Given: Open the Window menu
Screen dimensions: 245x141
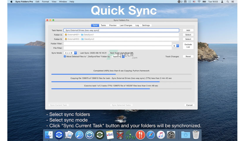Looking at the screenshot, I should point(63,1).
